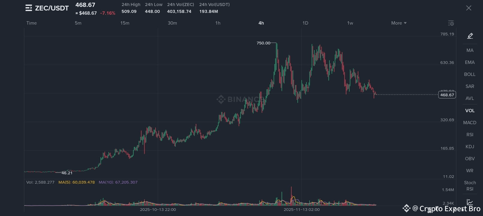Click the 24h High value 509.09

tap(129, 11)
